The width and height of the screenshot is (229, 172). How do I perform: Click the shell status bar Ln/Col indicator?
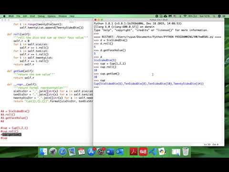[x=211, y=144]
